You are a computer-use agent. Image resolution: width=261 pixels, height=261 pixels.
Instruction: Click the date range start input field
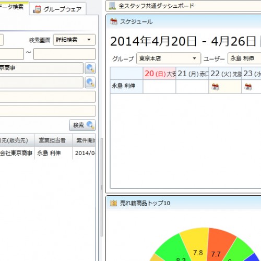pyautogui.click(x=11, y=54)
